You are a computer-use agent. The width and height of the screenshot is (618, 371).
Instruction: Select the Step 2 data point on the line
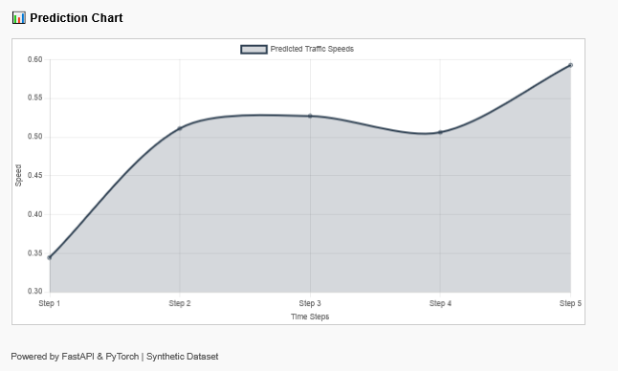pyautogui.click(x=180, y=128)
